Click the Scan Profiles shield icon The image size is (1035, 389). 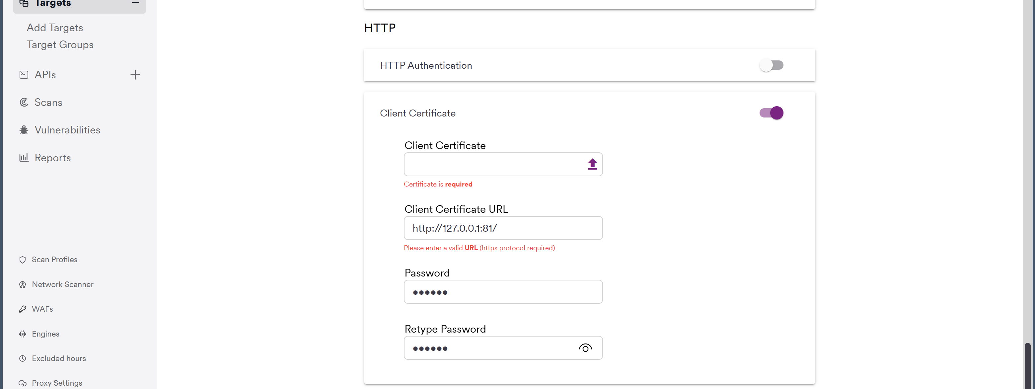click(23, 260)
